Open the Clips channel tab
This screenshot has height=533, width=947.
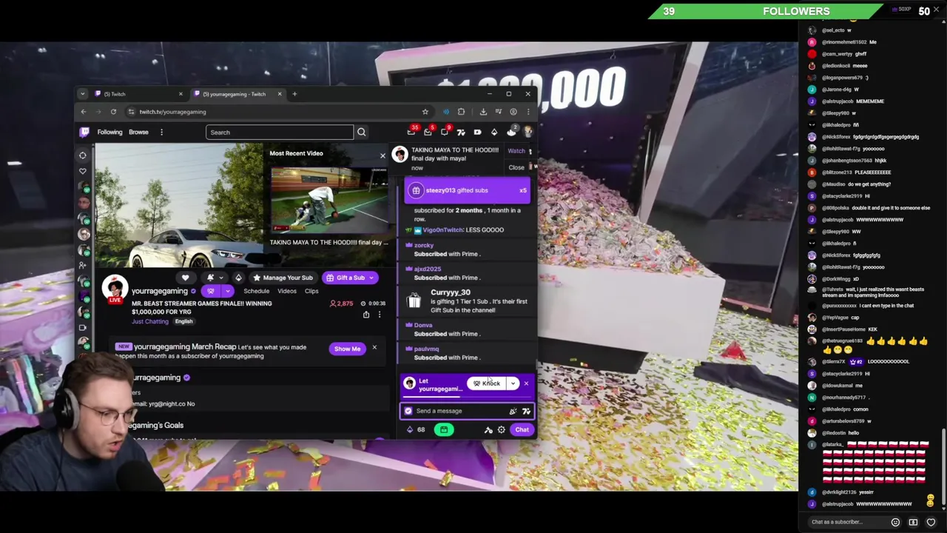point(311,291)
